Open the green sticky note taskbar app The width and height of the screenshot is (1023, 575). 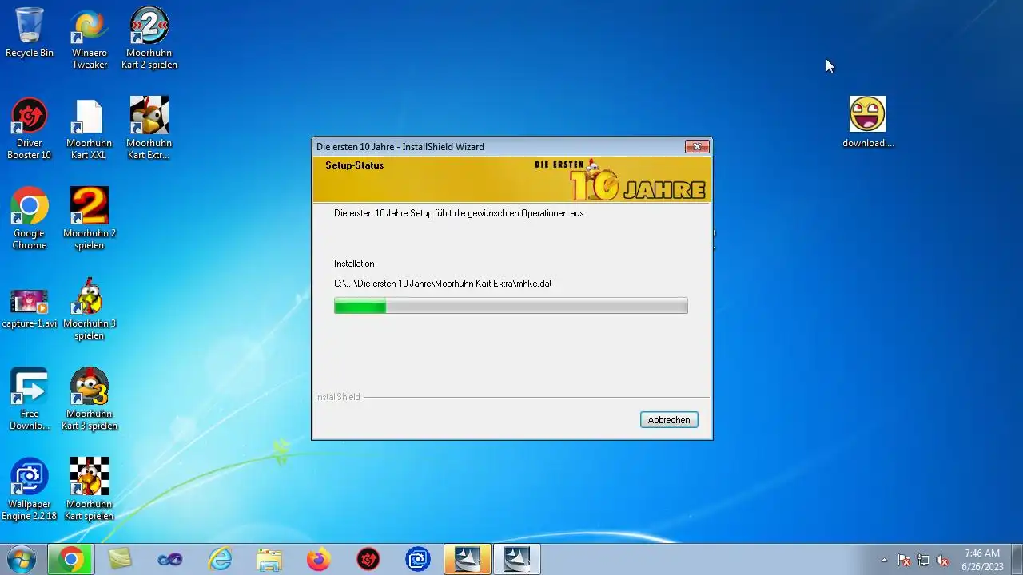(x=120, y=560)
